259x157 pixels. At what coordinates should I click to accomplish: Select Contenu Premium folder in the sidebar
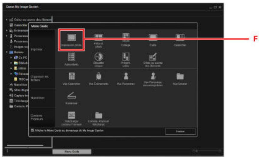tap(19, 106)
